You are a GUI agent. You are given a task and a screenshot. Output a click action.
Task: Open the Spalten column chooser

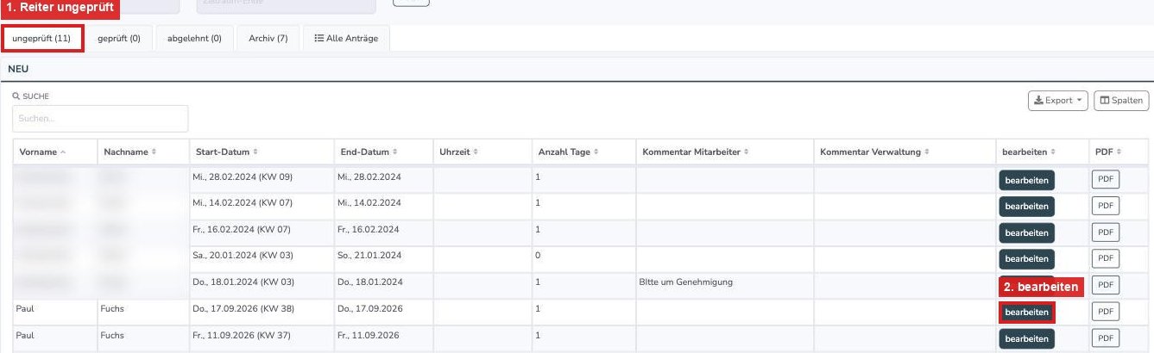click(x=1120, y=101)
